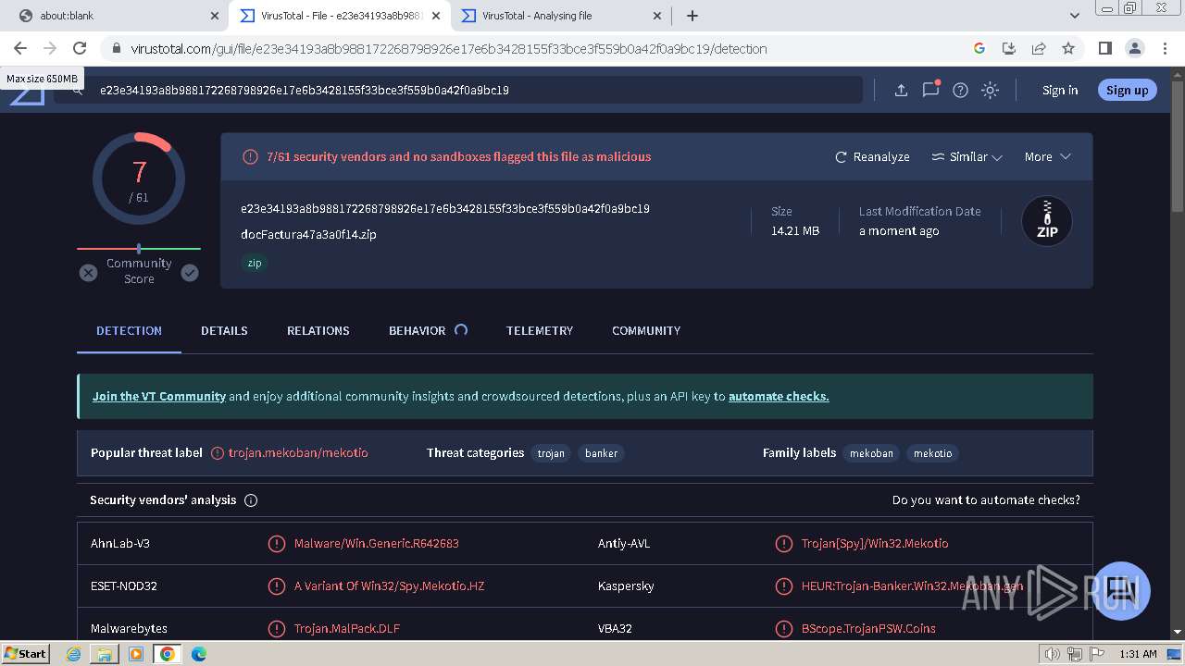Click the taskbar clock 1:31 AM
Screen dimensions: 1185x666
[x=1138, y=654]
